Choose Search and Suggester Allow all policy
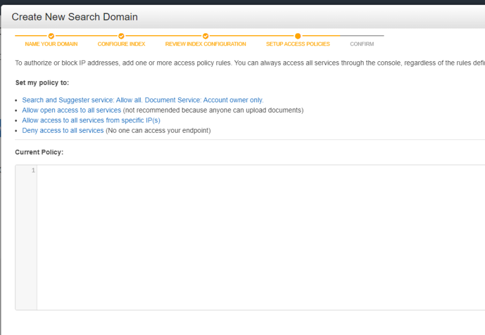The image size is (485, 335). 142,100
